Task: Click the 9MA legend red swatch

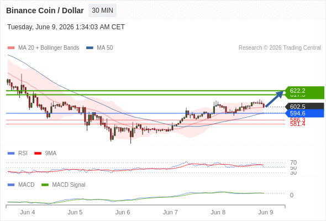Action: (x=38, y=154)
